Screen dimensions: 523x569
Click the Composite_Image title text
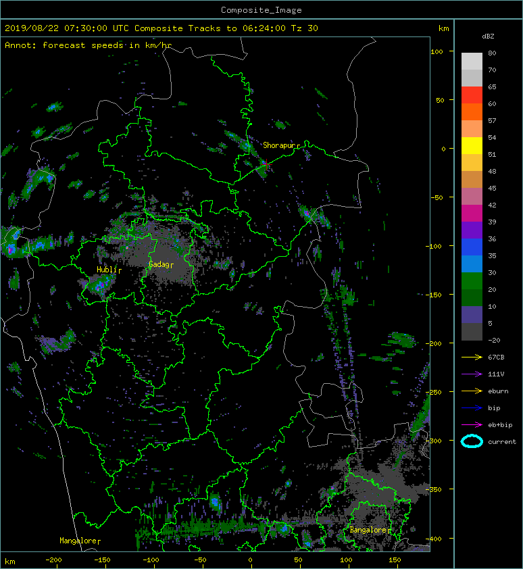261,10
